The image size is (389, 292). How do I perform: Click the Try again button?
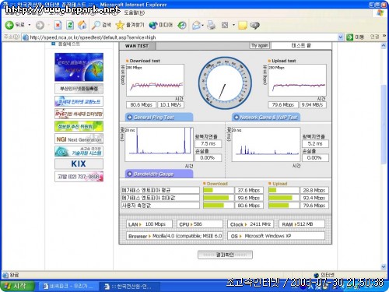[x=260, y=45]
